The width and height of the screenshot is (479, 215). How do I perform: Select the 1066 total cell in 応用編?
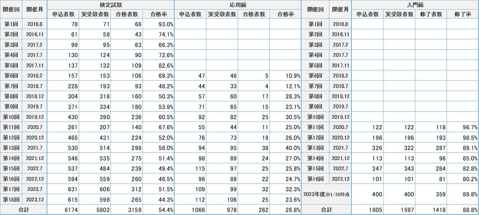(x=190, y=210)
